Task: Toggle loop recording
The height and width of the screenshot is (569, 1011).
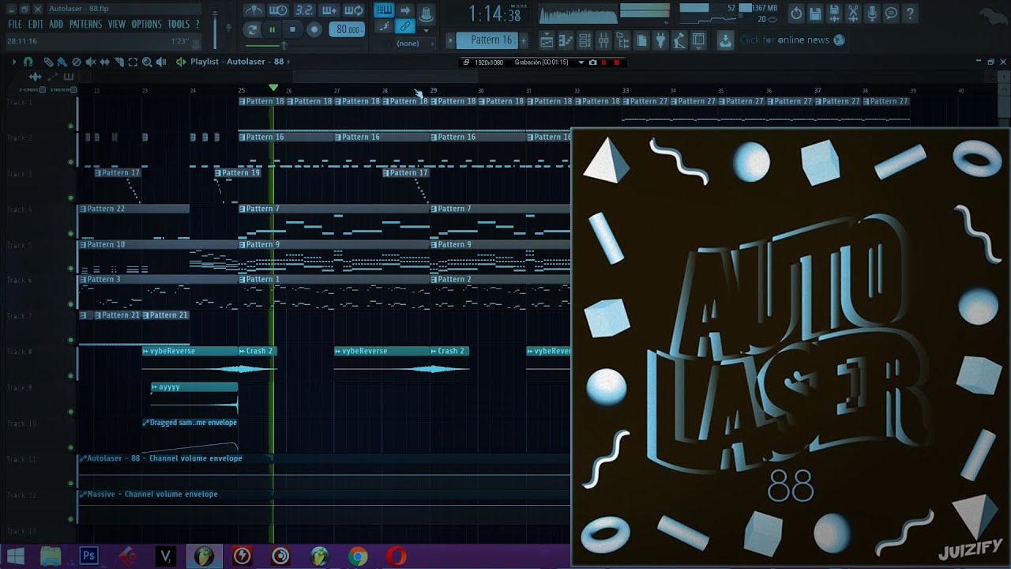Action: point(354,10)
